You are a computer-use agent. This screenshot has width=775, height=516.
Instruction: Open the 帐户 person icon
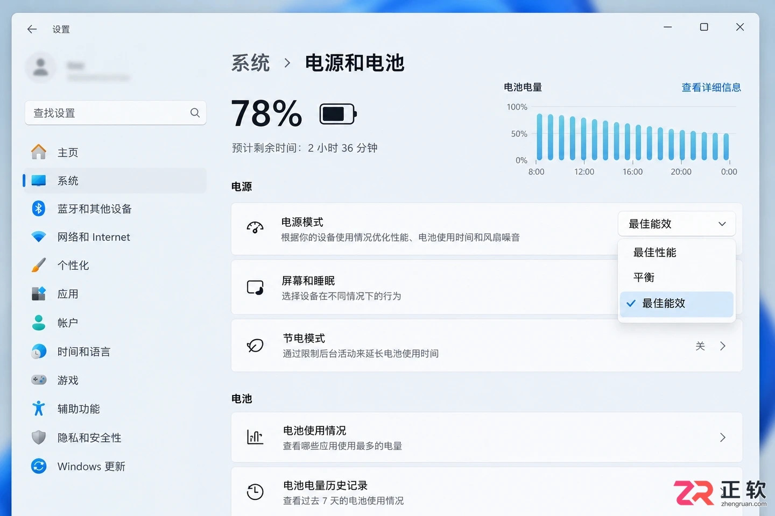click(39, 322)
